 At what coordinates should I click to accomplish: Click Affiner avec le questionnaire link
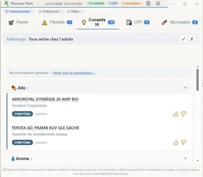pos(74,73)
